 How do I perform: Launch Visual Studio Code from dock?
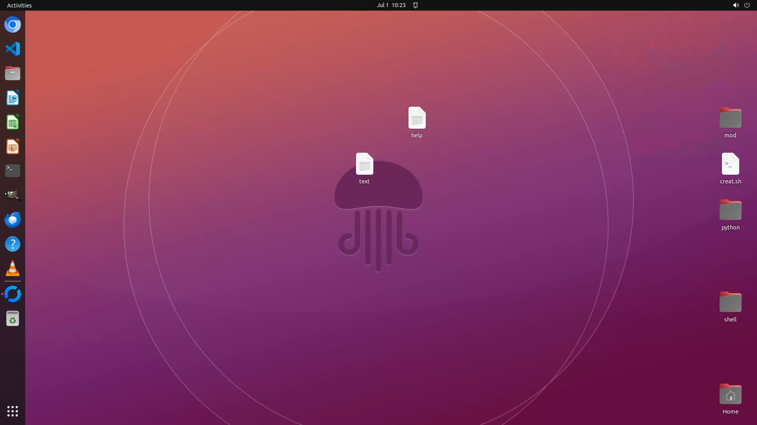point(13,49)
